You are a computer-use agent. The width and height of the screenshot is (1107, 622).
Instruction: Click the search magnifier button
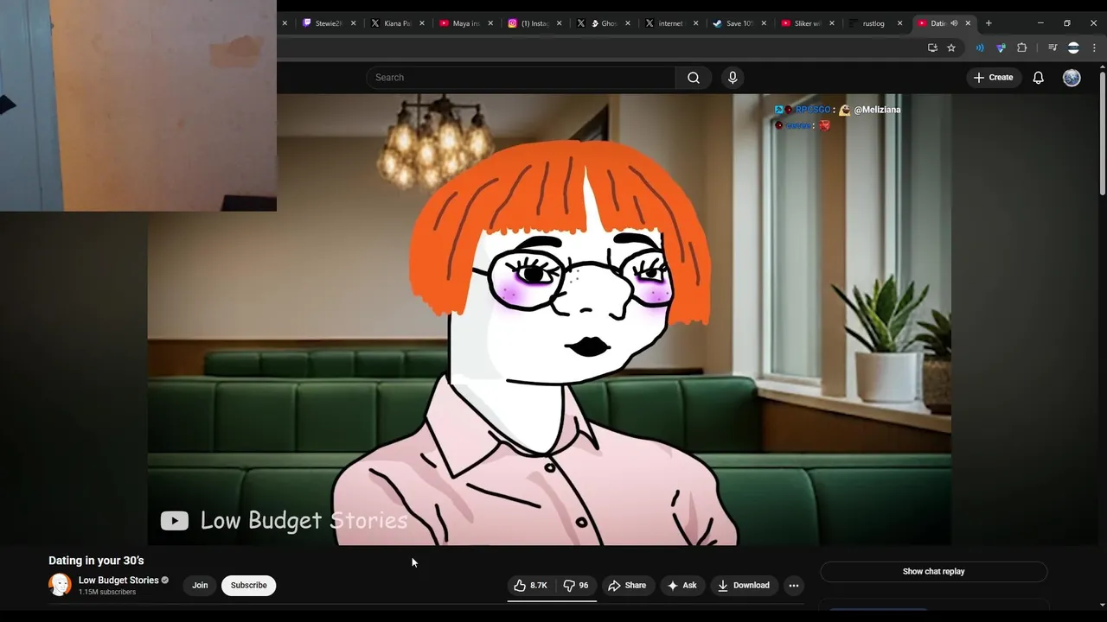[x=694, y=78]
